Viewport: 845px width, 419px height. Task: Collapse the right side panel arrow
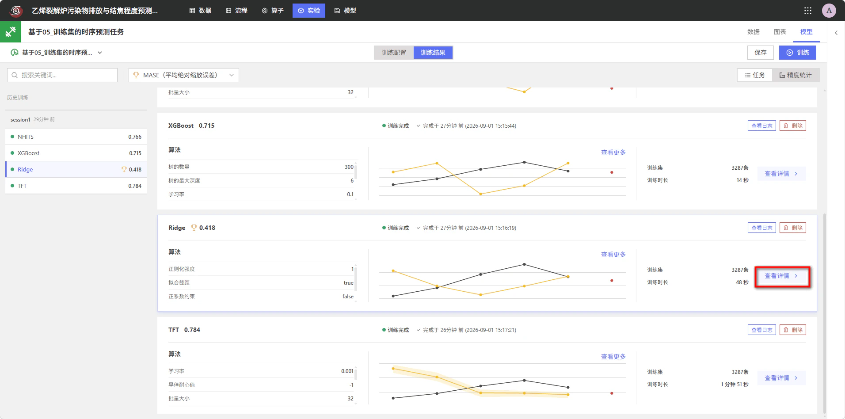[836, 33]
